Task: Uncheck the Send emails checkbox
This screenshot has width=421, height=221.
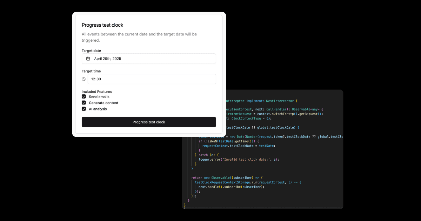Action: (x=84, y=96)
